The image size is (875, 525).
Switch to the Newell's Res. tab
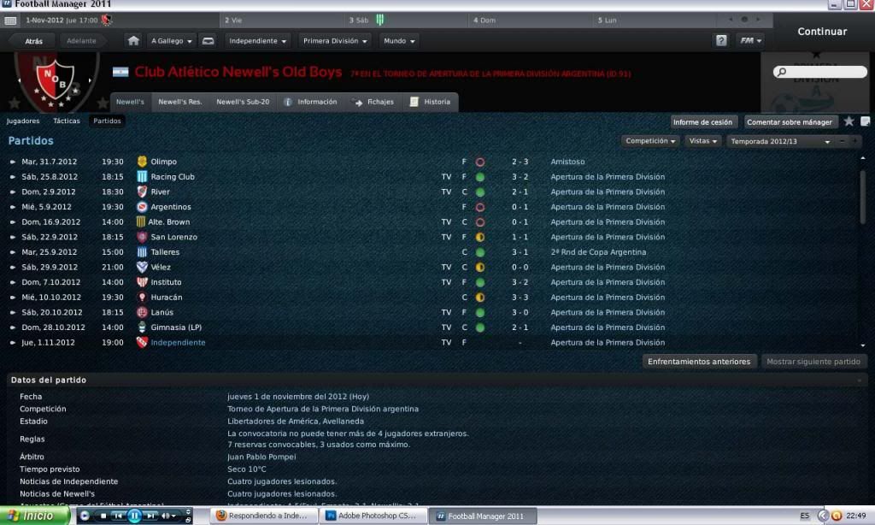179,102
